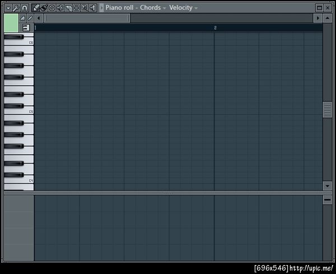
Task: Click the vertical scroll down arrow
Action: [328, 186]
